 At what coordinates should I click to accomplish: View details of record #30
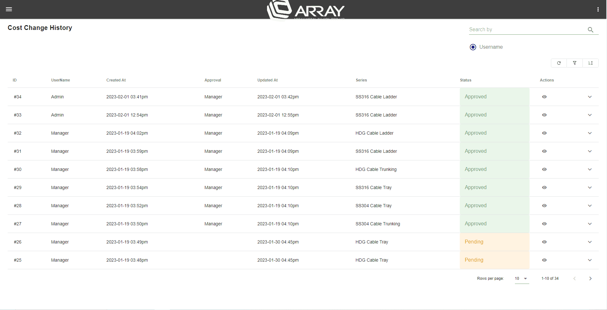[x=544, y=169]
